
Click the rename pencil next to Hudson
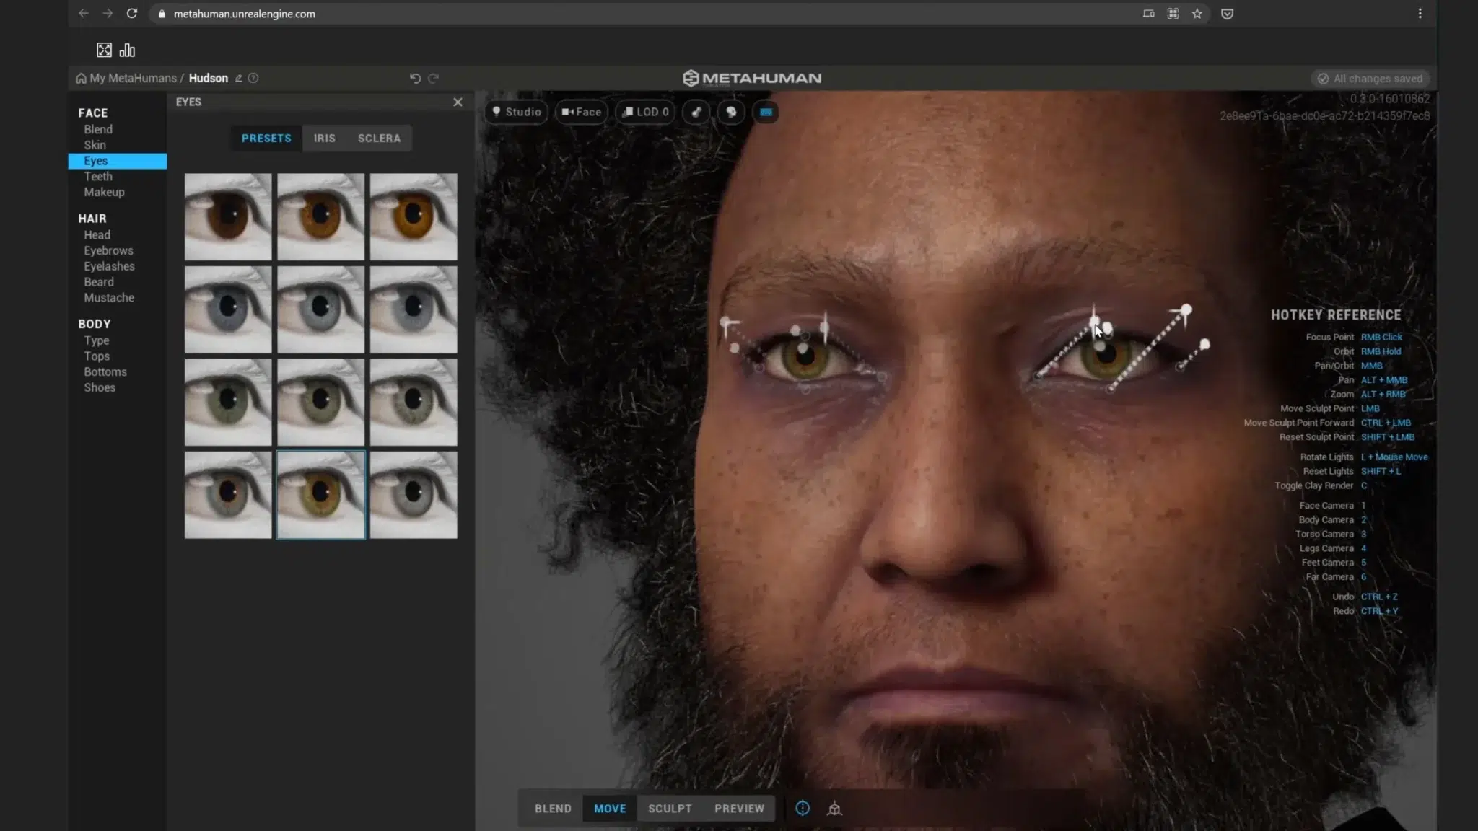tap(239, 78)
